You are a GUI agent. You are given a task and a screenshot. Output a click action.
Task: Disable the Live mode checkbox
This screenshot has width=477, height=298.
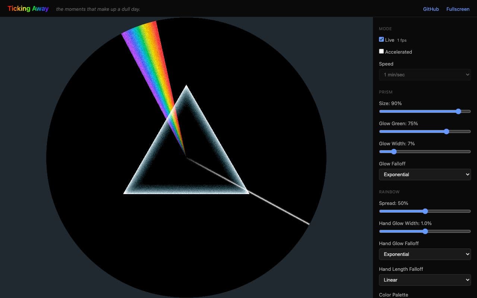[x=381, y=39]
